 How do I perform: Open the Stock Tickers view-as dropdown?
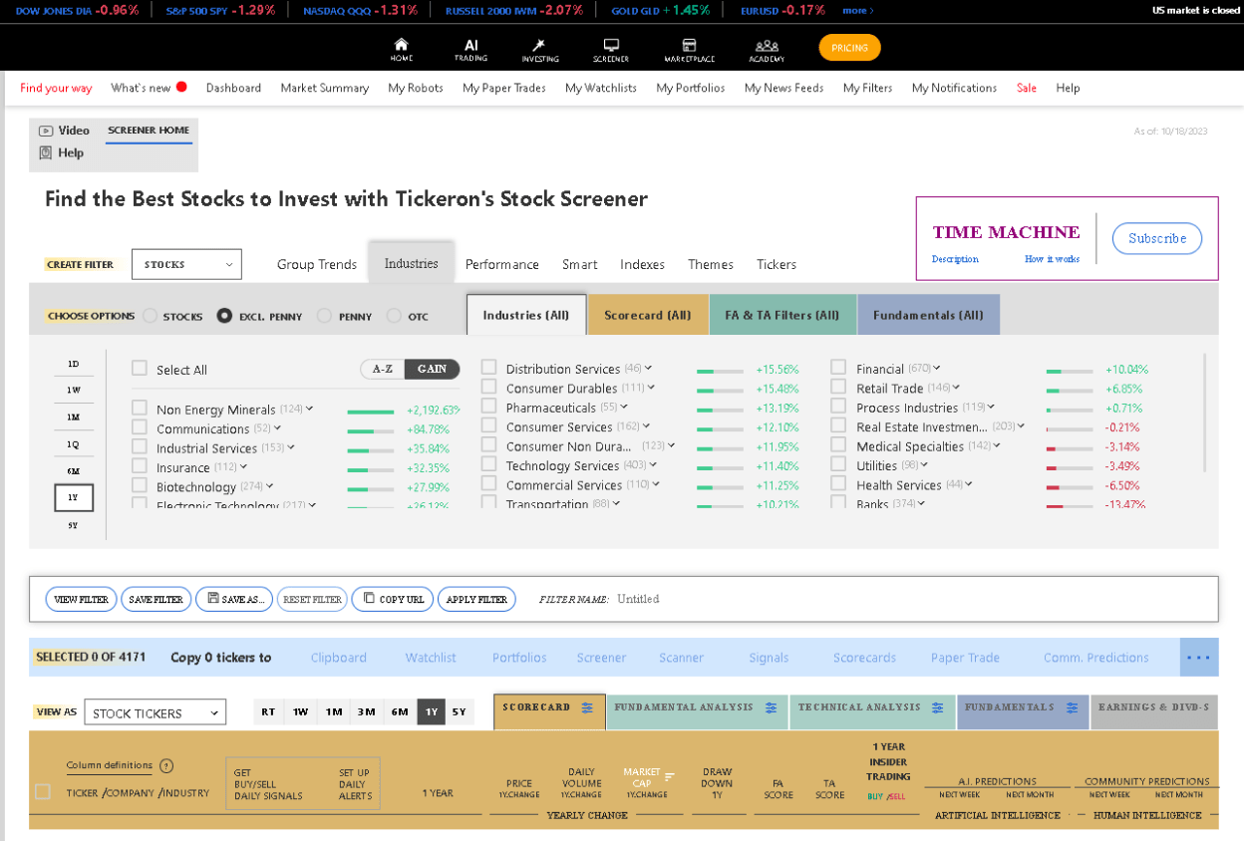[x=155, y=712]
